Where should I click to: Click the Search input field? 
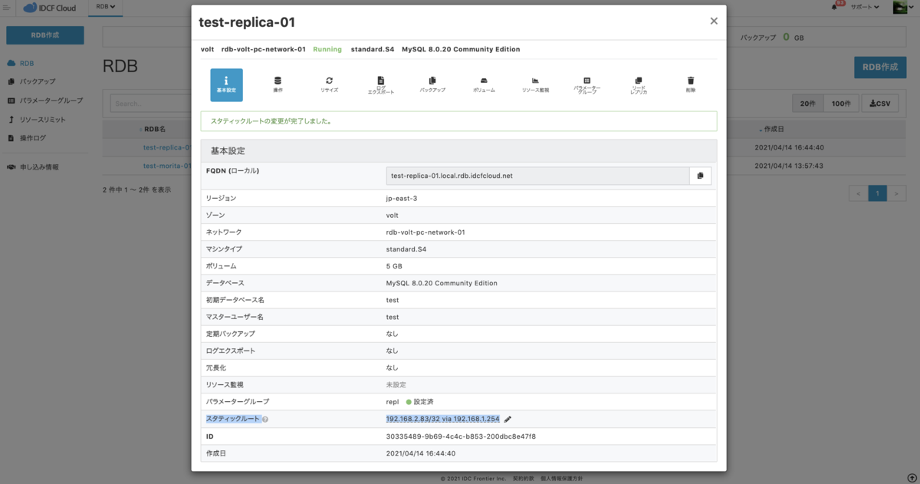[153, 103]
